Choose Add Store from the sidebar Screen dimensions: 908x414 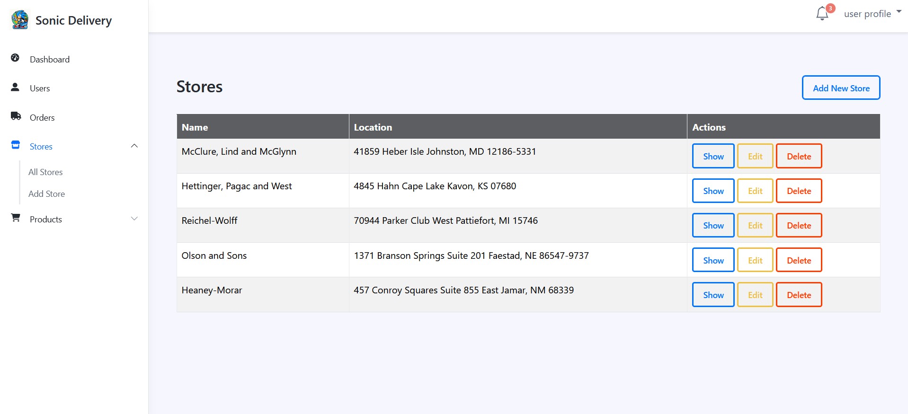coord(46,194)
